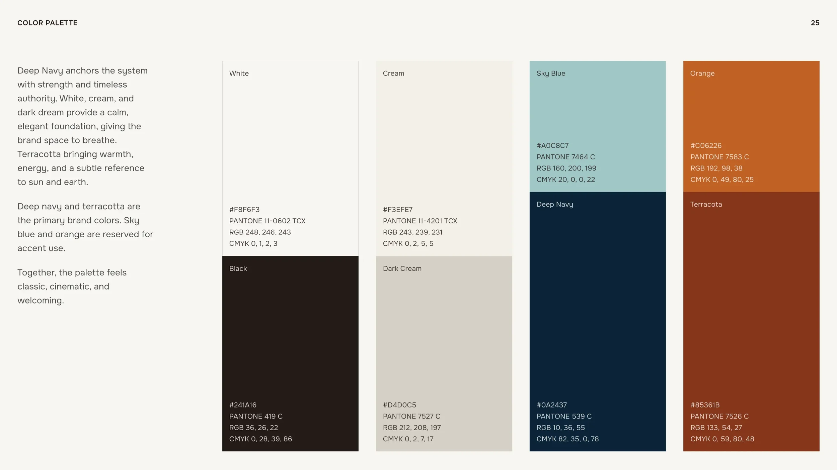The image size is (837, 470).
Task: Click the hex code #0A2437
Action: pyautogui.click(x=552, y=405)
